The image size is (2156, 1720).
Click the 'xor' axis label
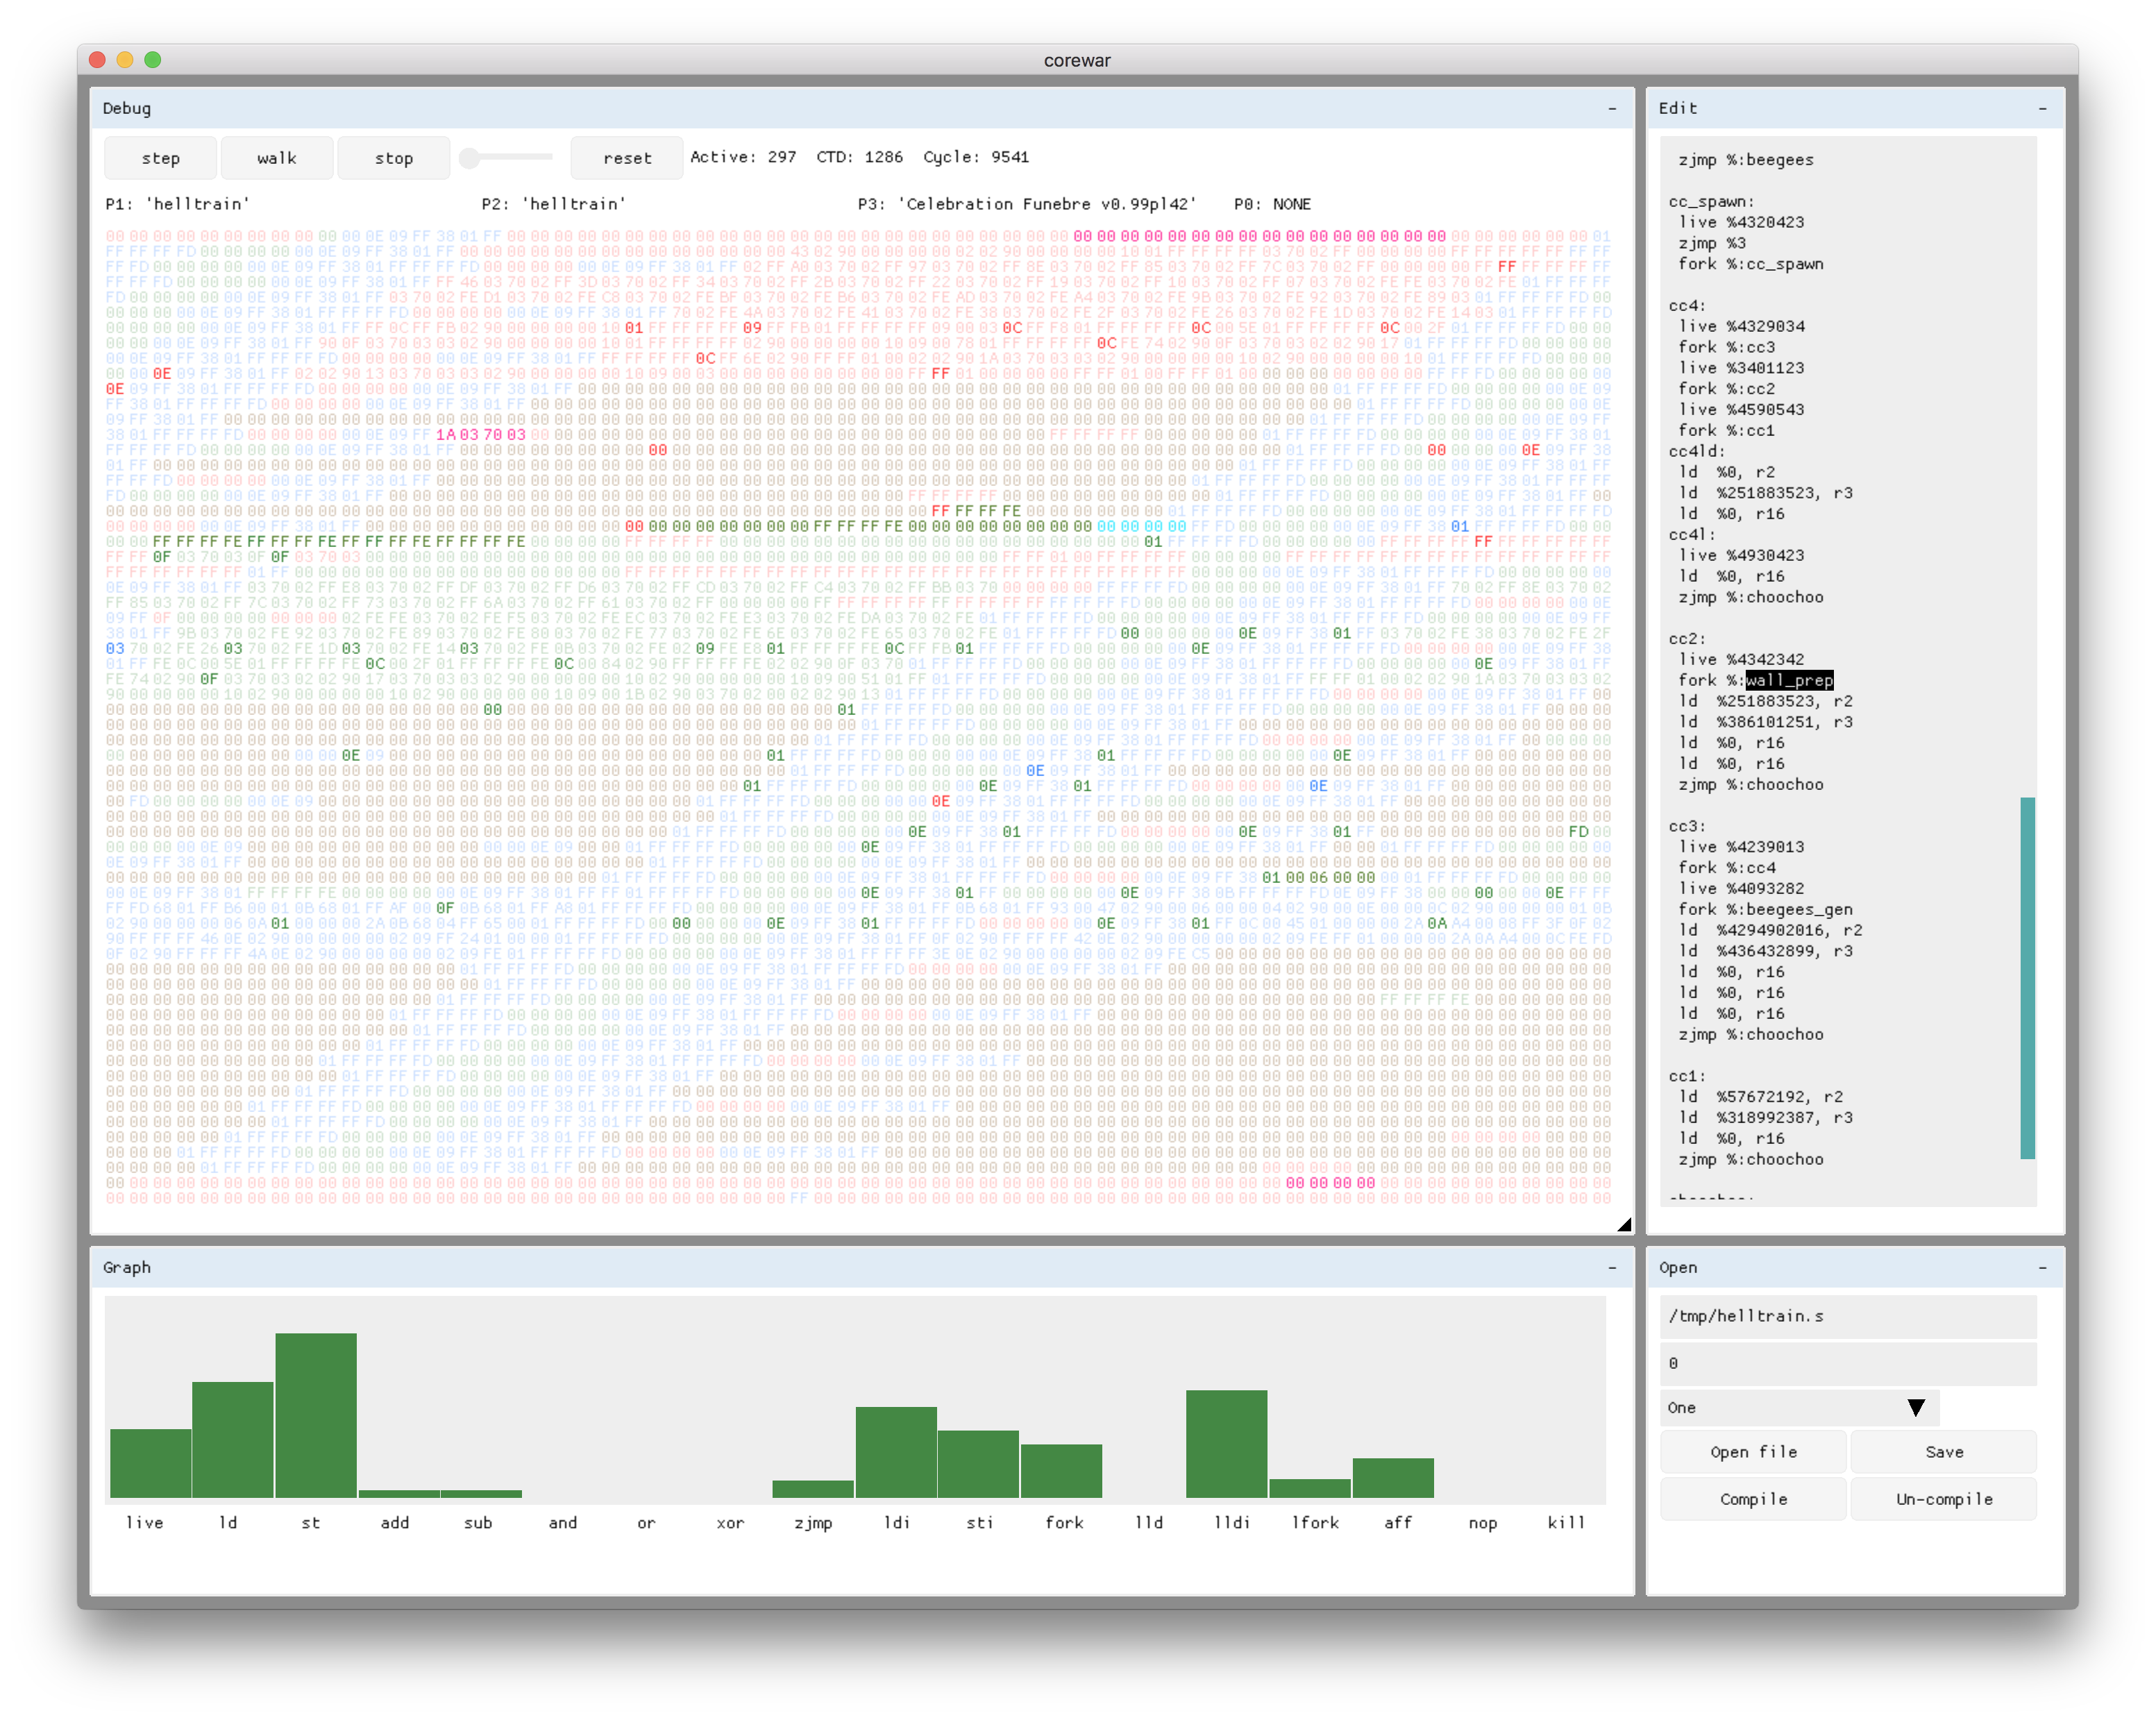click(730, 1522)
